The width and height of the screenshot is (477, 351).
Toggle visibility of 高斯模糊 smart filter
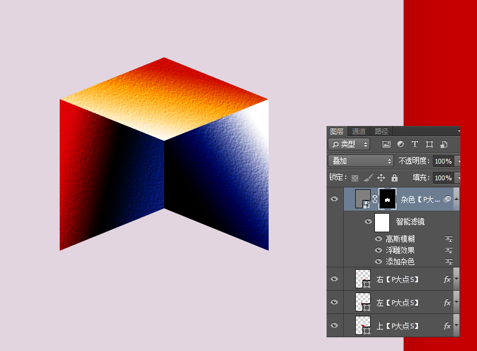378,239
